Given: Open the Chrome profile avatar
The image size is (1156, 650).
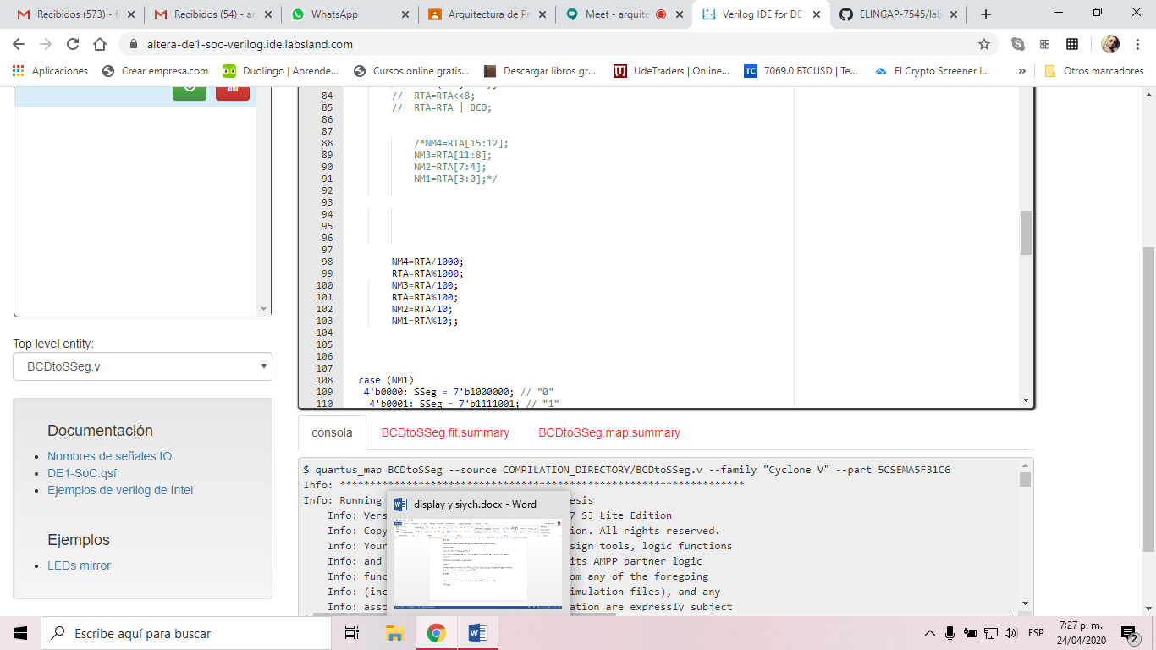Looking at the screenshot, I should coord(1110,44).
